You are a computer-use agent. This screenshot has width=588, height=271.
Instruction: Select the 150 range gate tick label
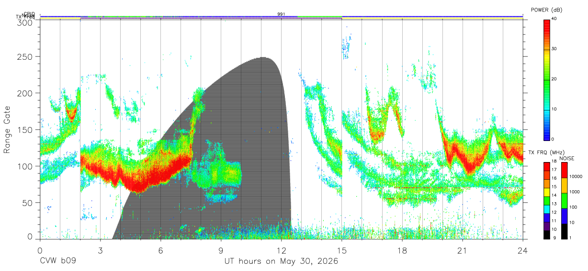25,130
